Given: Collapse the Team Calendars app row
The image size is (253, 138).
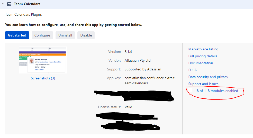Looking at the screenshot, I should pos(3,4).
